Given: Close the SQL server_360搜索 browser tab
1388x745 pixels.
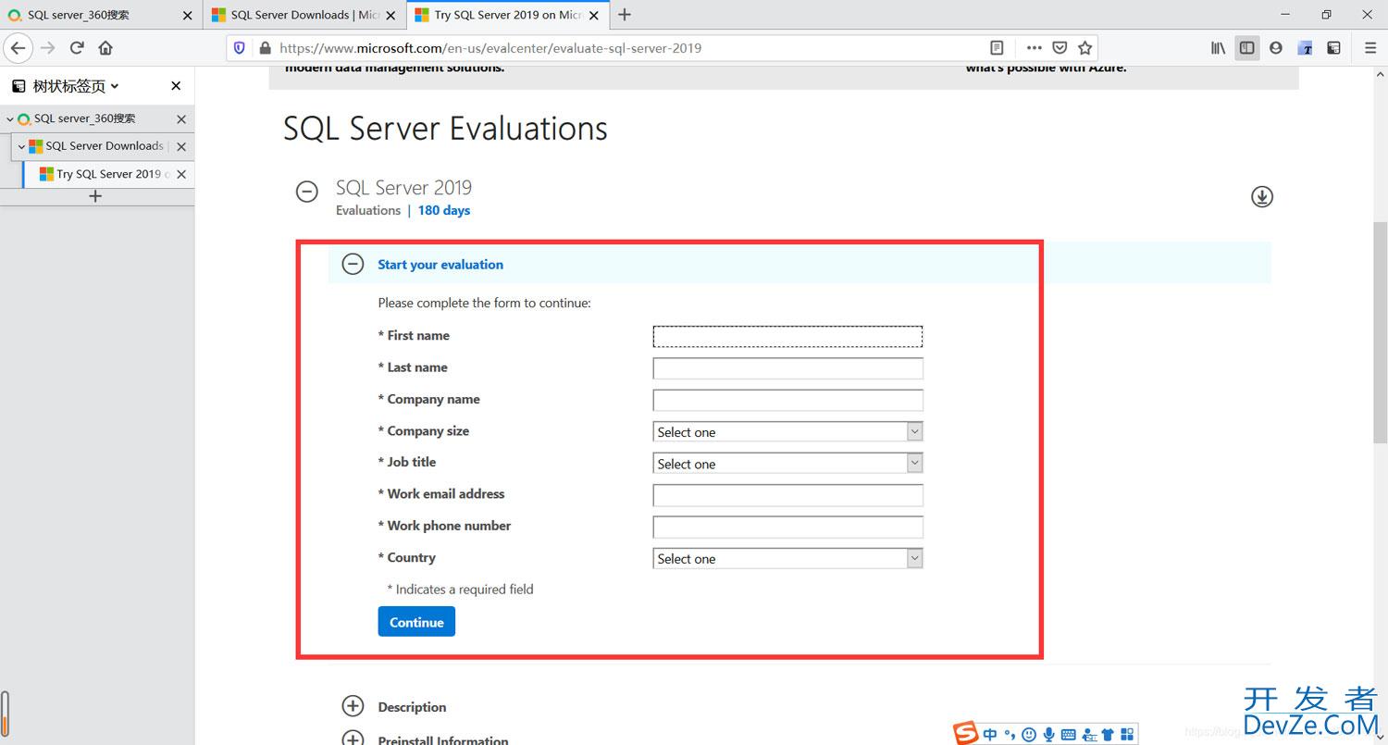Looking at the screenshot, I should 188,15.
